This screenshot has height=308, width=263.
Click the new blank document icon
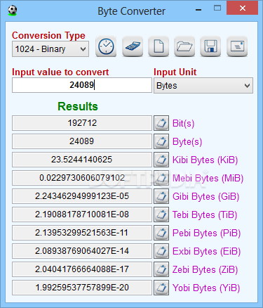159,46
